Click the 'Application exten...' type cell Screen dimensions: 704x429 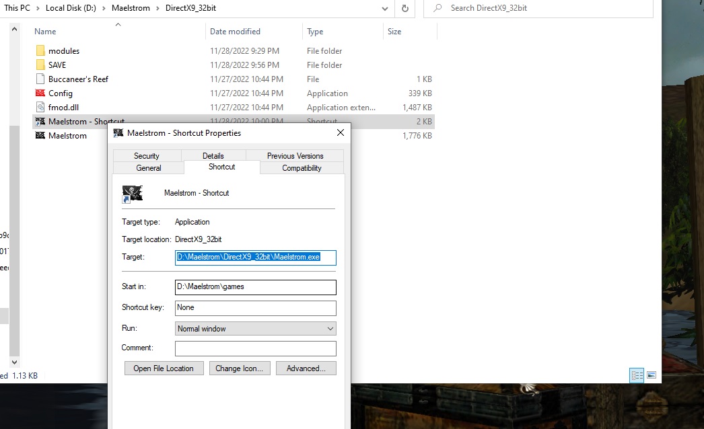click(341, 108)
